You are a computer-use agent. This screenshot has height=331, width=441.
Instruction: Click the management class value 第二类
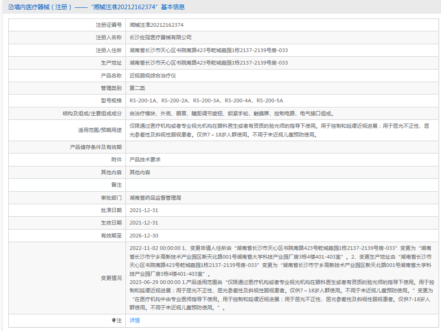click(x=137, y=88)
